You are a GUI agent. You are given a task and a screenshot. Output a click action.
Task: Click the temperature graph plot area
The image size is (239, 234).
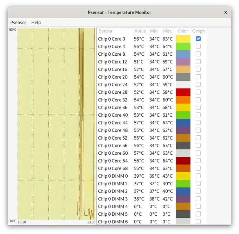pos(56,124)
